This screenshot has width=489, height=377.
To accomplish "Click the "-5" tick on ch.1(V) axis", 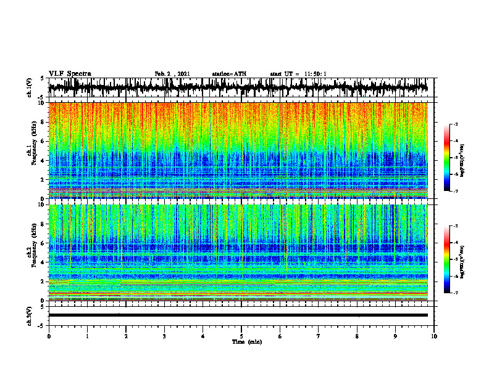I will [41, 97].
